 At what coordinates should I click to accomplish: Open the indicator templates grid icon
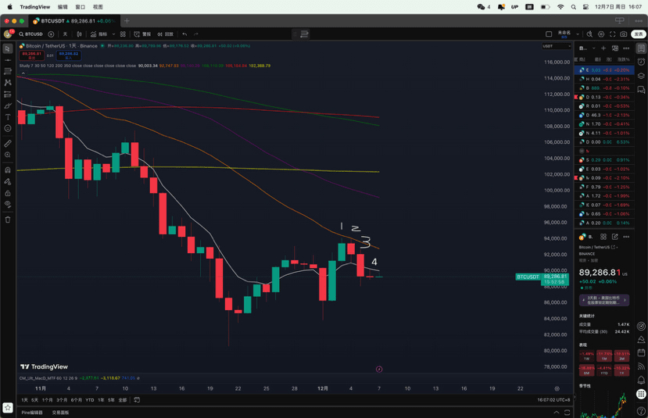123,34
